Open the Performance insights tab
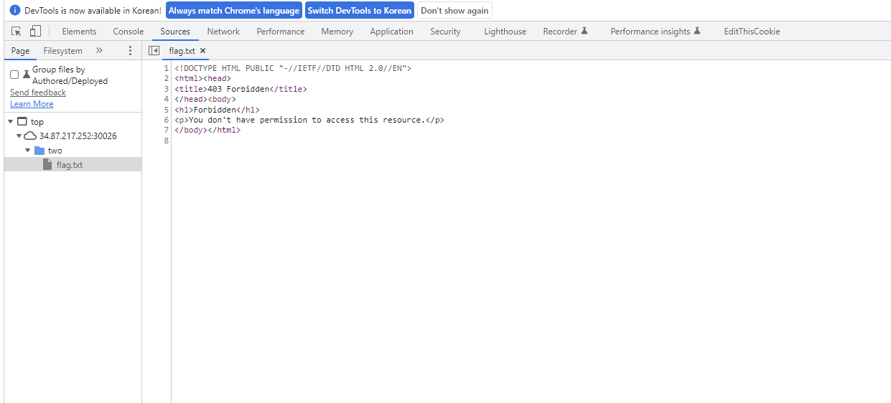The image size is (891, 403). [656, 32]
